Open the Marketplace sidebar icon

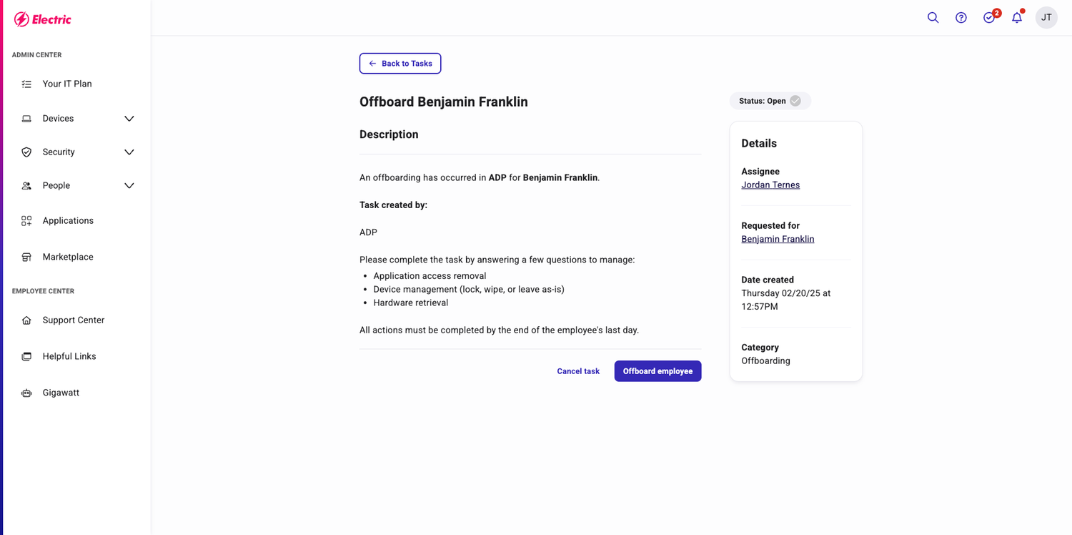tap(26, 256)
